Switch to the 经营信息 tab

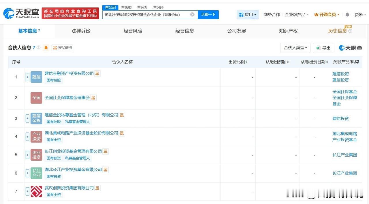tap(185, 31)
